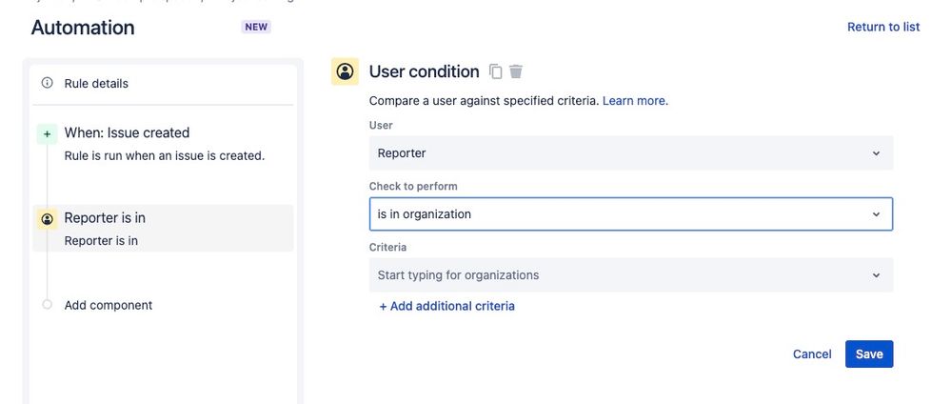Select the Reporter is in step

[105, 218]
